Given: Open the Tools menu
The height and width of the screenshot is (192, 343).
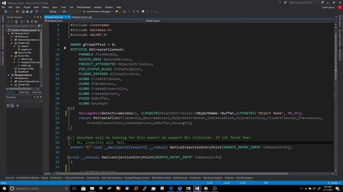Looking at the screenshot, I should (63, 7).
